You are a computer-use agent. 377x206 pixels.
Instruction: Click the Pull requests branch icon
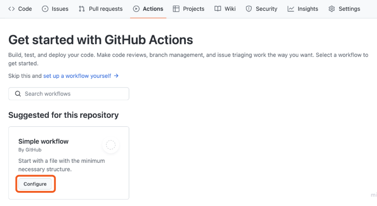click(82, 9)
